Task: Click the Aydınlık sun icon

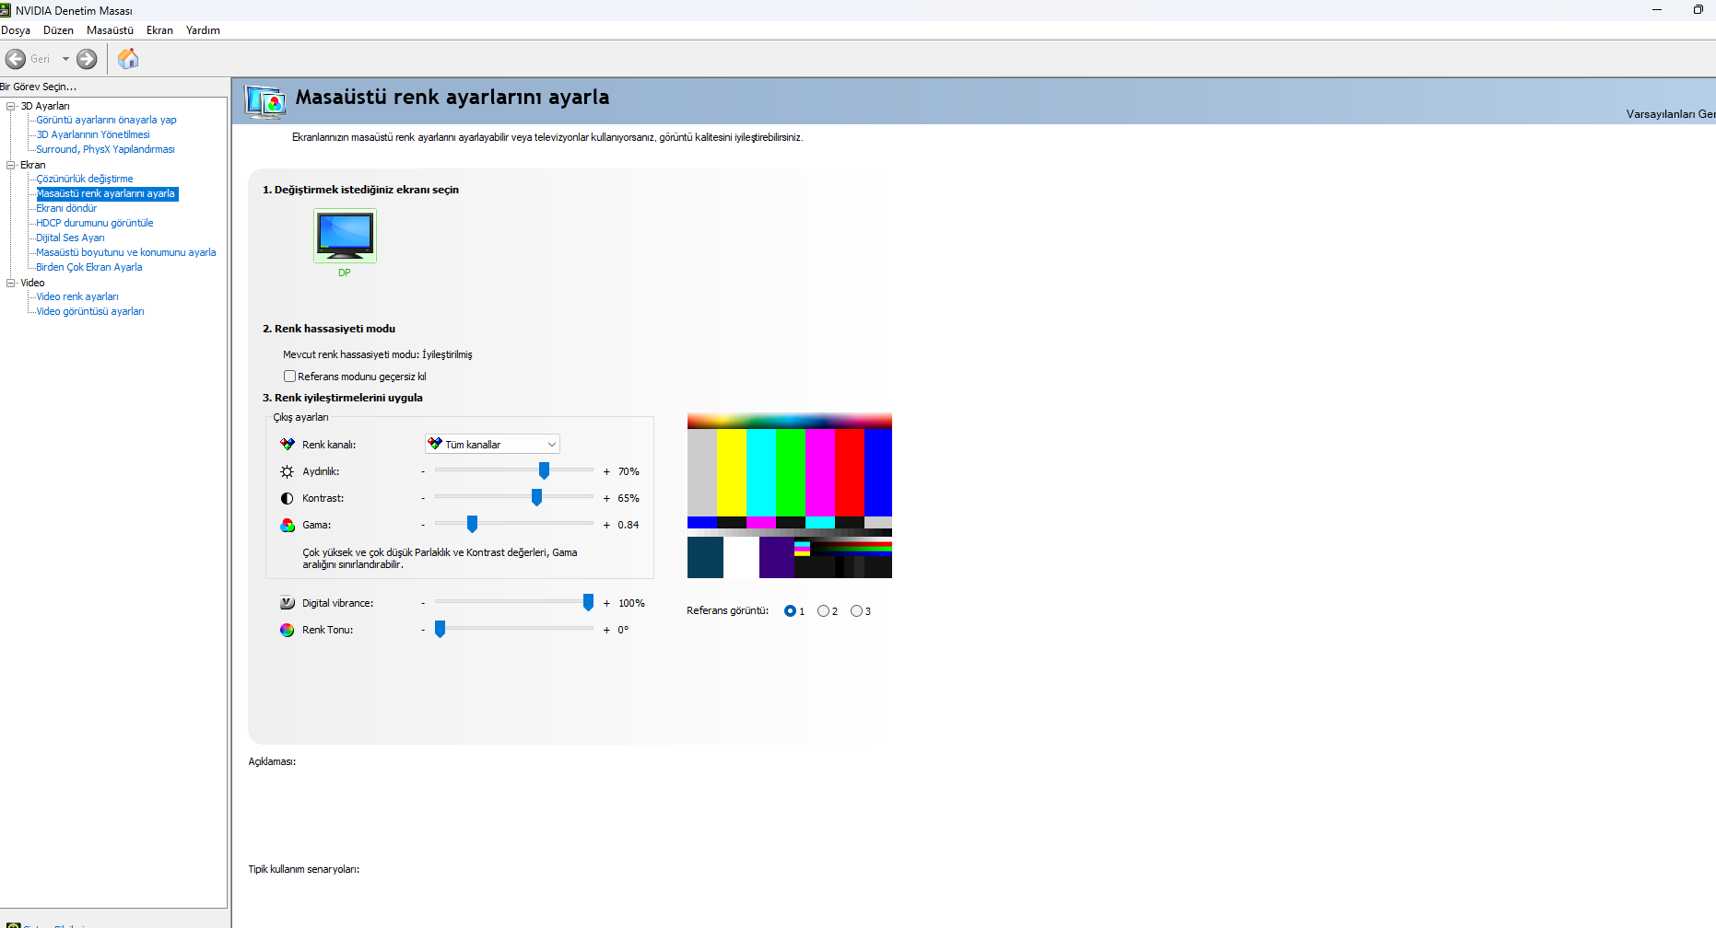Action: coord(288,471)
